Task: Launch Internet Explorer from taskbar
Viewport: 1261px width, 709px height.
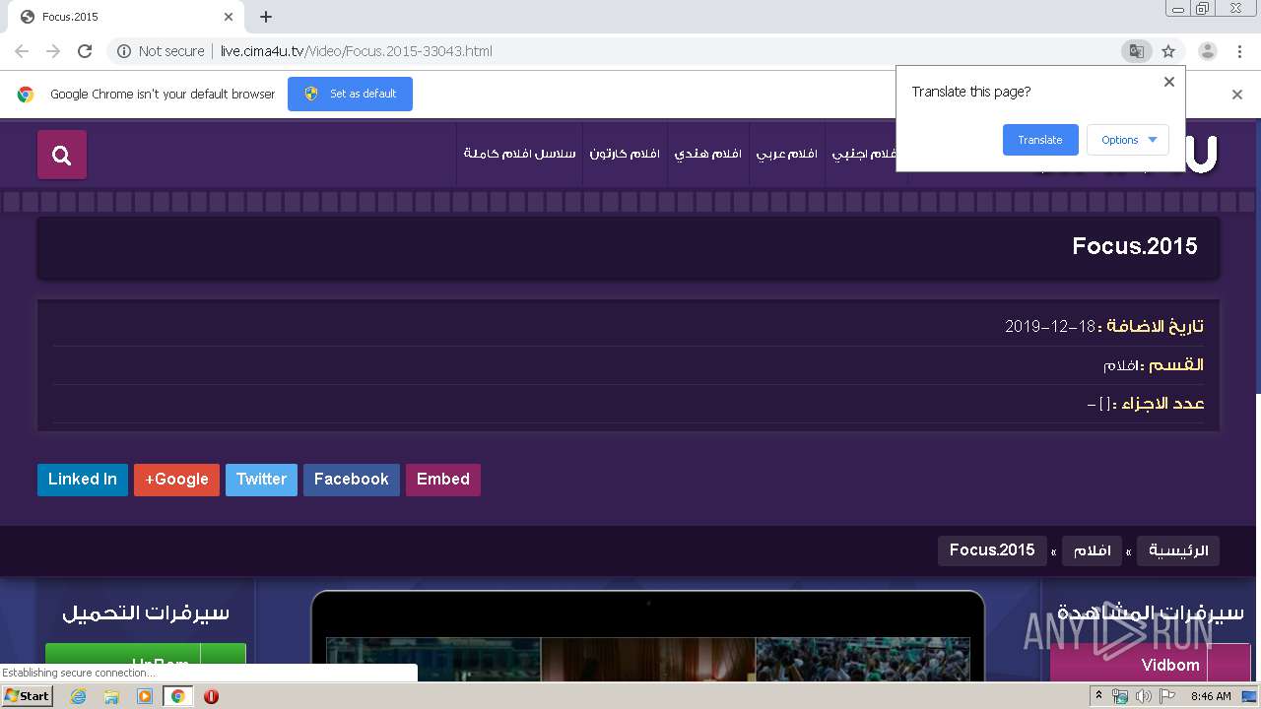Action: 79,696
